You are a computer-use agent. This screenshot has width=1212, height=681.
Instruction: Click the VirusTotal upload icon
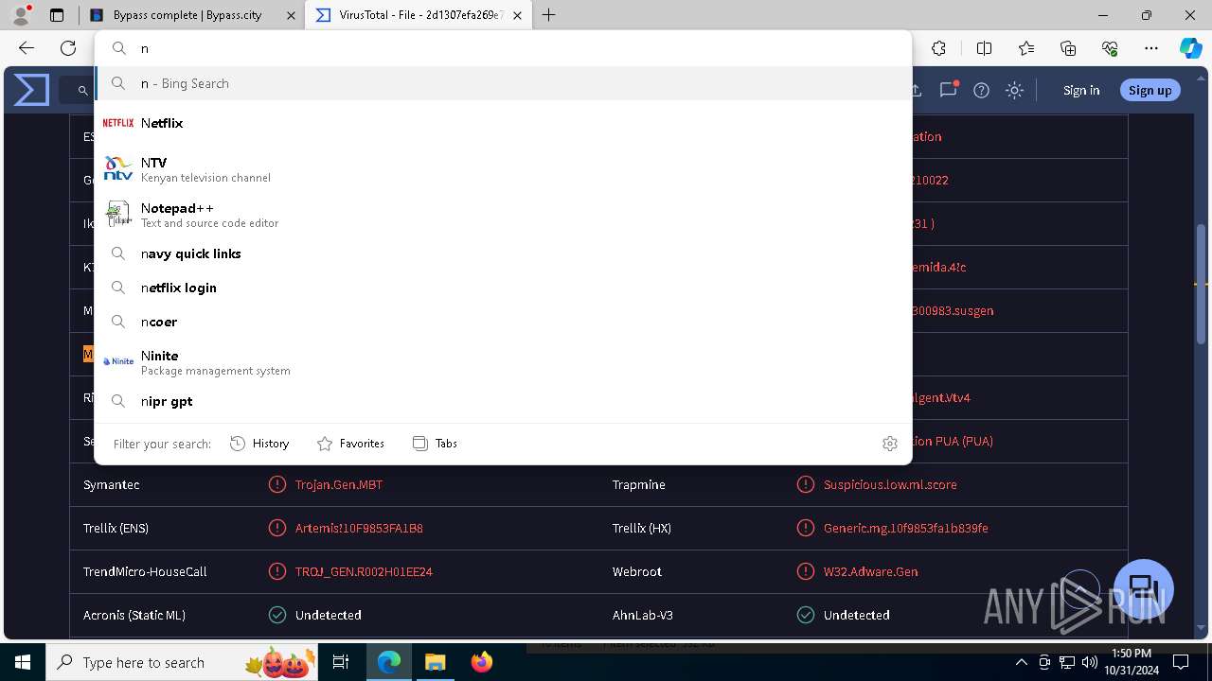pos(916,90)
